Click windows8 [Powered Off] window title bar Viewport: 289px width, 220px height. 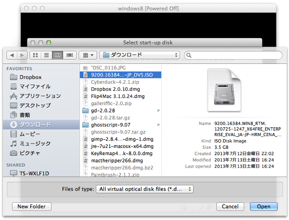click(148, 9)
